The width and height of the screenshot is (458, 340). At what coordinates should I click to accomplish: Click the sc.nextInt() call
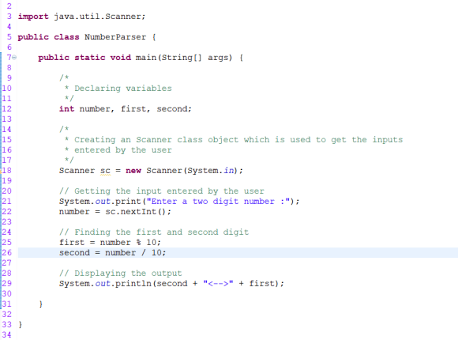(138, 212)
